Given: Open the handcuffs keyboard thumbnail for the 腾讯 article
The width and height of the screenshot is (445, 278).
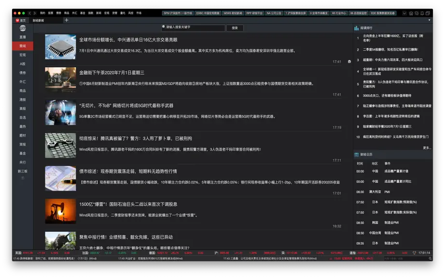Looking at the screenshot, I should (60, 145).
